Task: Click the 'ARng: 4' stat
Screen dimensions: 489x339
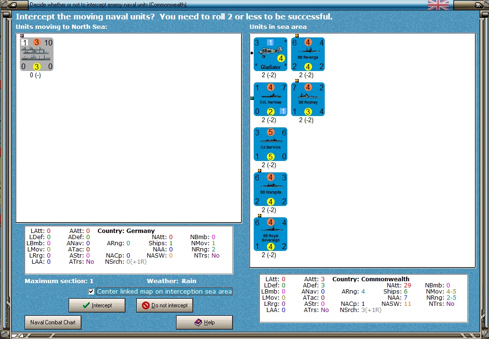Action: point(353,292)
